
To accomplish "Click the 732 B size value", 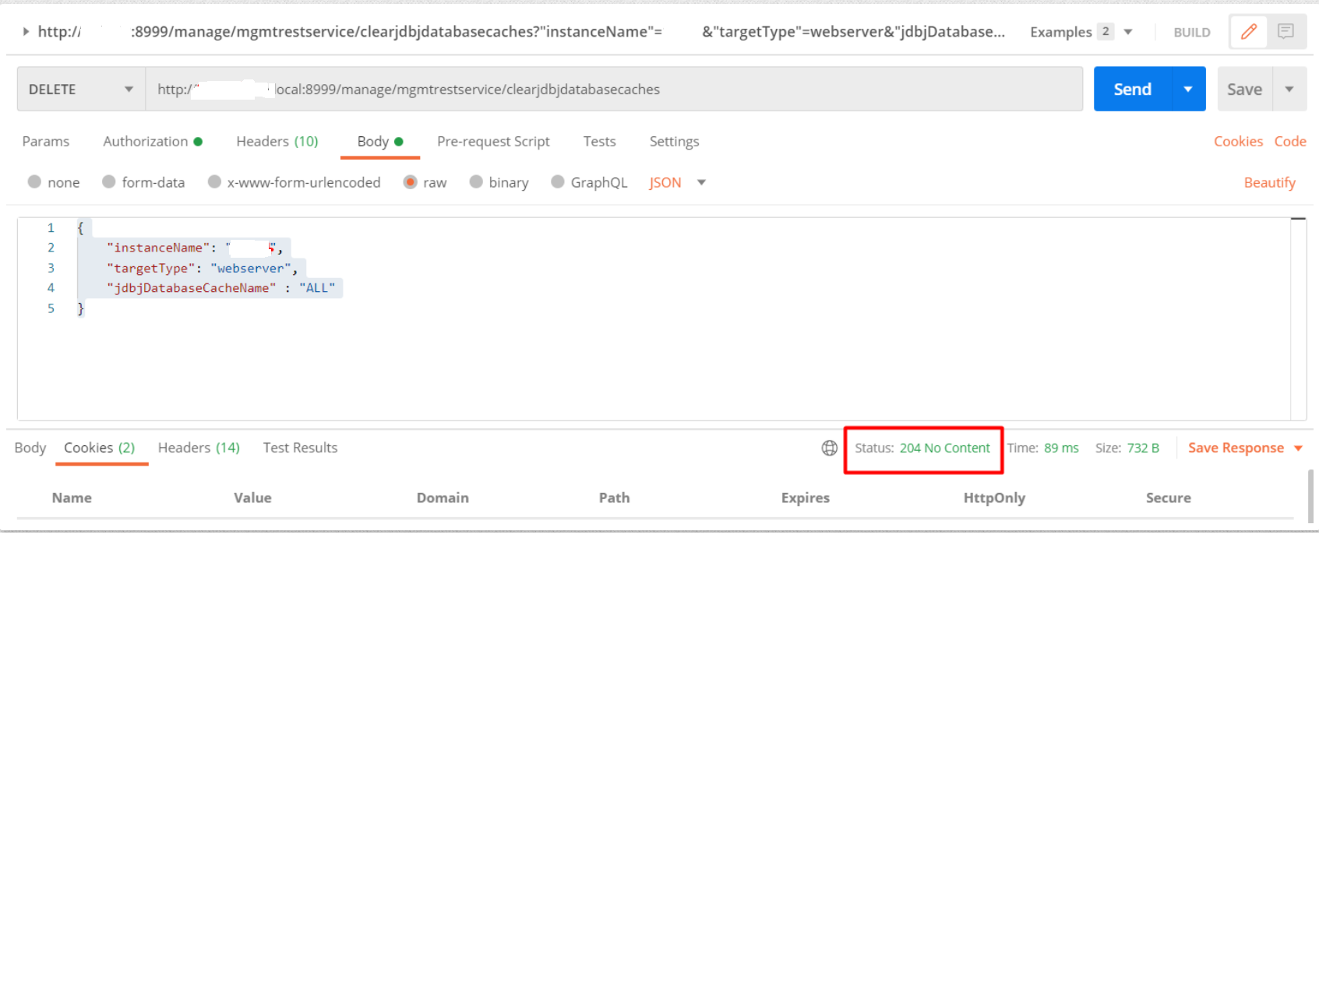I will [x=1143, y=448].
